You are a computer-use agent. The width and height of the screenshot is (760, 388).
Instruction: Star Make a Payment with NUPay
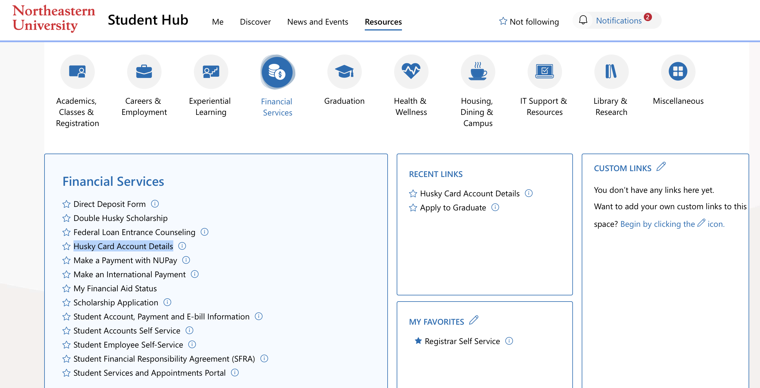pos(66,260)
